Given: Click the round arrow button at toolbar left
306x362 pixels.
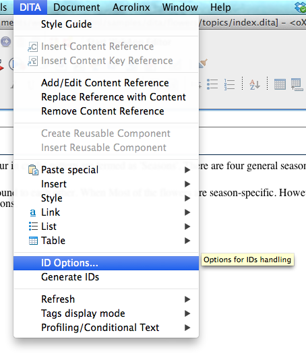Looking at the screenshot, I should click(x=6, y=42).
